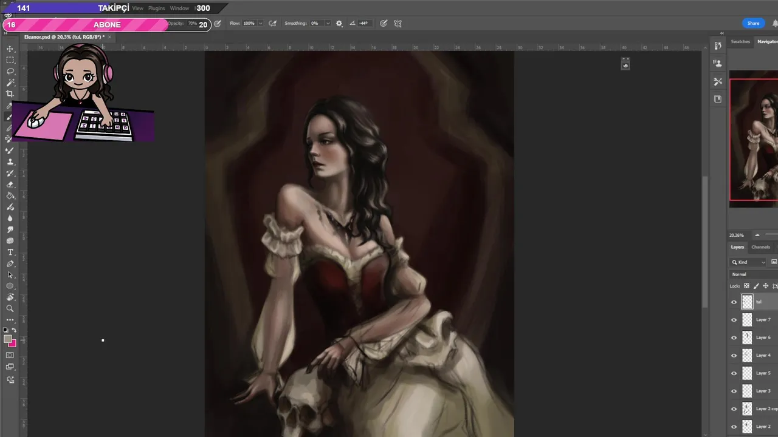
Task: Click the foreground color swatch
Action: point(7,339)
